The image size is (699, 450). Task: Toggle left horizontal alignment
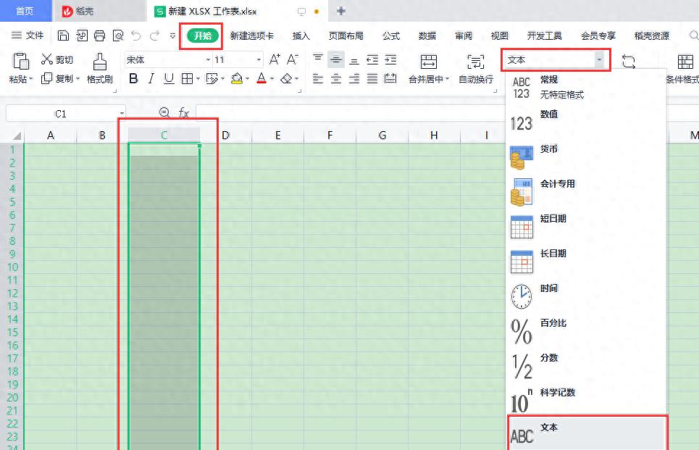click(318, 79)
